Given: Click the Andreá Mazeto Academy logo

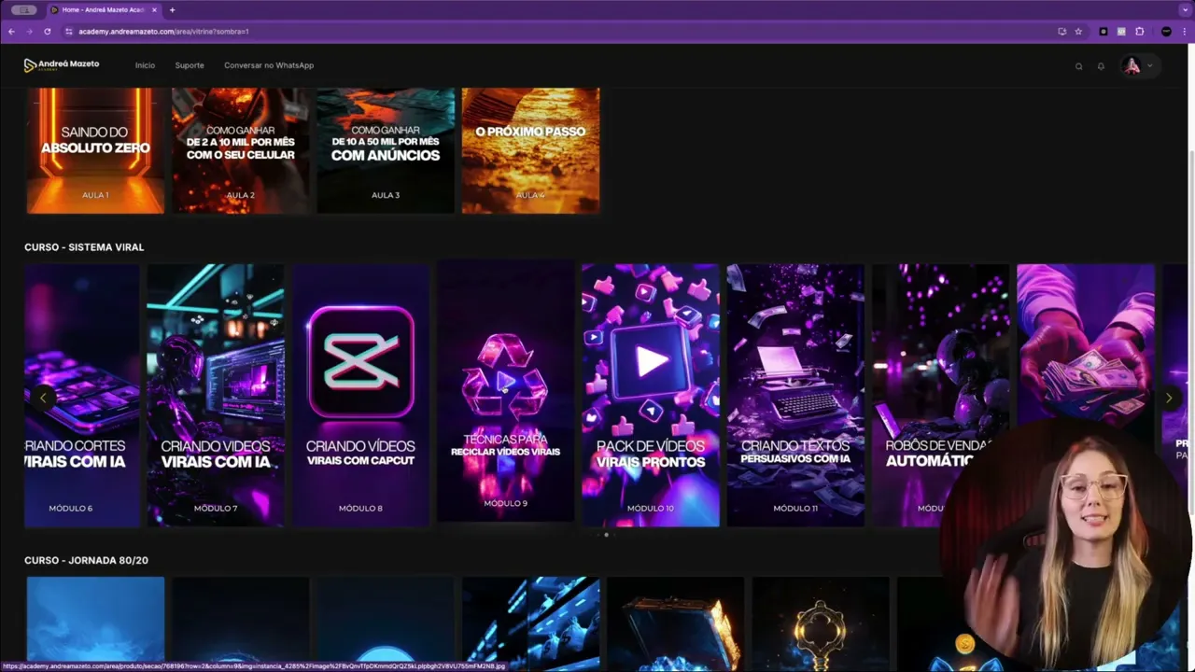Looking at the screenshot, I should 62,65.
